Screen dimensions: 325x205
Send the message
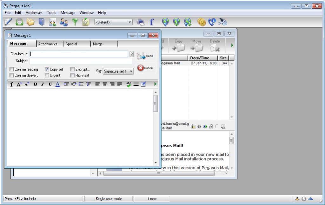(x=145, y=56)
